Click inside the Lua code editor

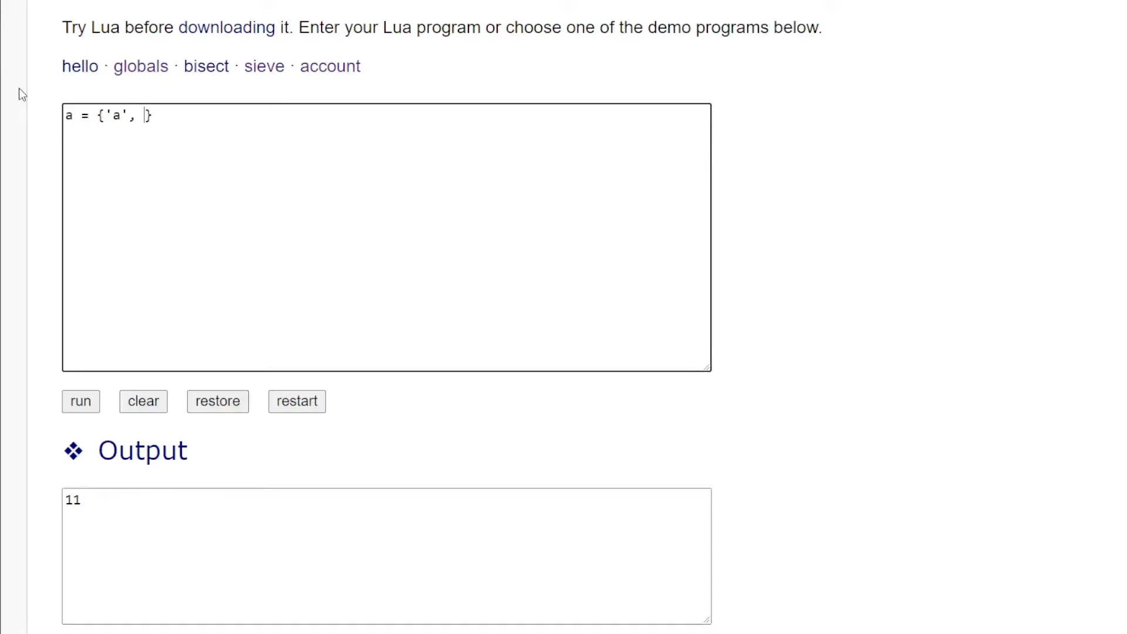coord(386,236)
